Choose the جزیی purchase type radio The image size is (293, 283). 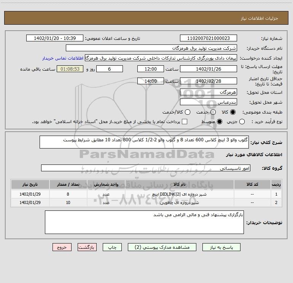click(x=242, y=122)
